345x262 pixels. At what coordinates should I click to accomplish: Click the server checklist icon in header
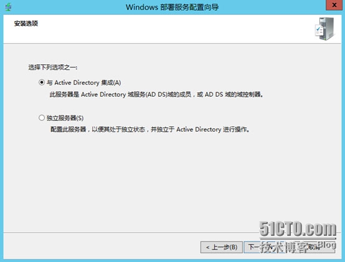324,29
